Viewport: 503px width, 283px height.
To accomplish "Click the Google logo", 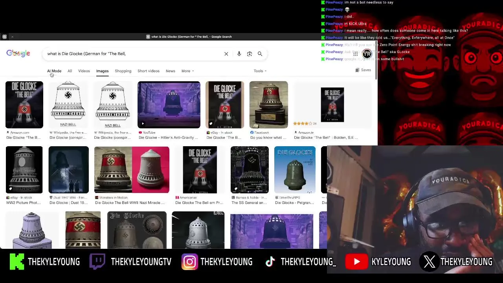I will point(18,53).
